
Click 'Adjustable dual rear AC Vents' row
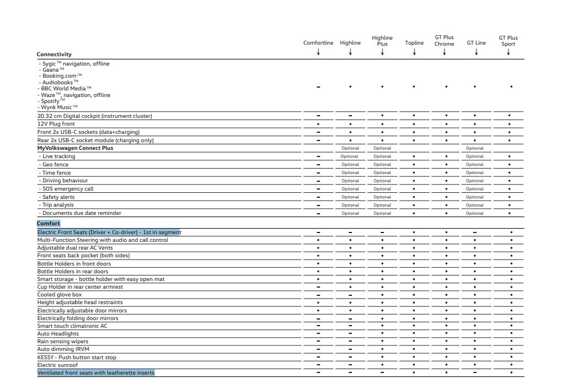pos(75,248)
